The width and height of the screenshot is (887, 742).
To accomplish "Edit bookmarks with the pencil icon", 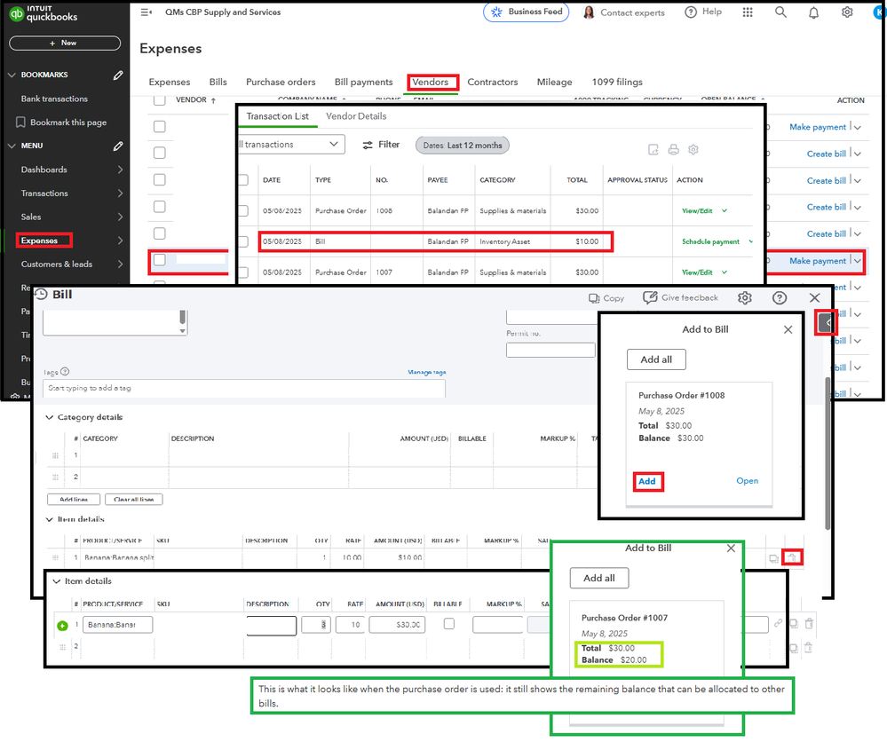I will [x=118, y=75].
